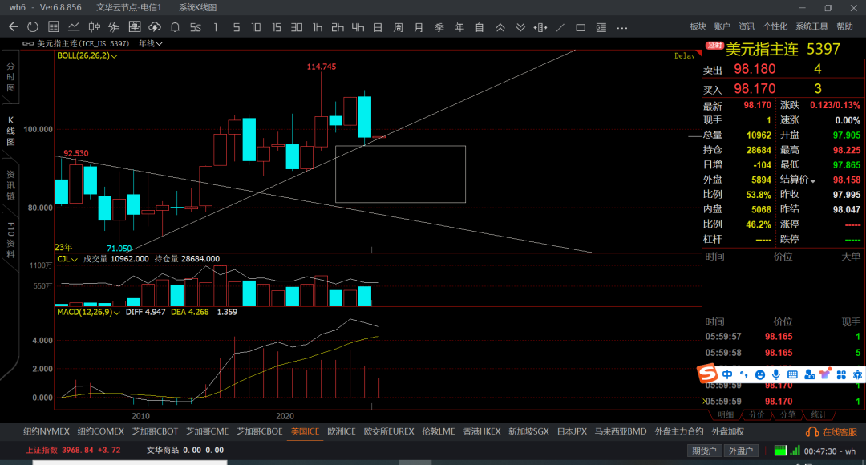Select the 月 monthly period button
The height and width of the screenshot is (465, 866).
[419, 27]
